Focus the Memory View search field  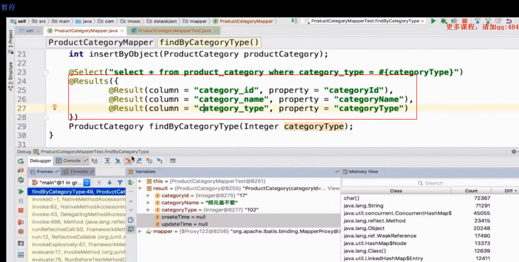coord(430,183)
